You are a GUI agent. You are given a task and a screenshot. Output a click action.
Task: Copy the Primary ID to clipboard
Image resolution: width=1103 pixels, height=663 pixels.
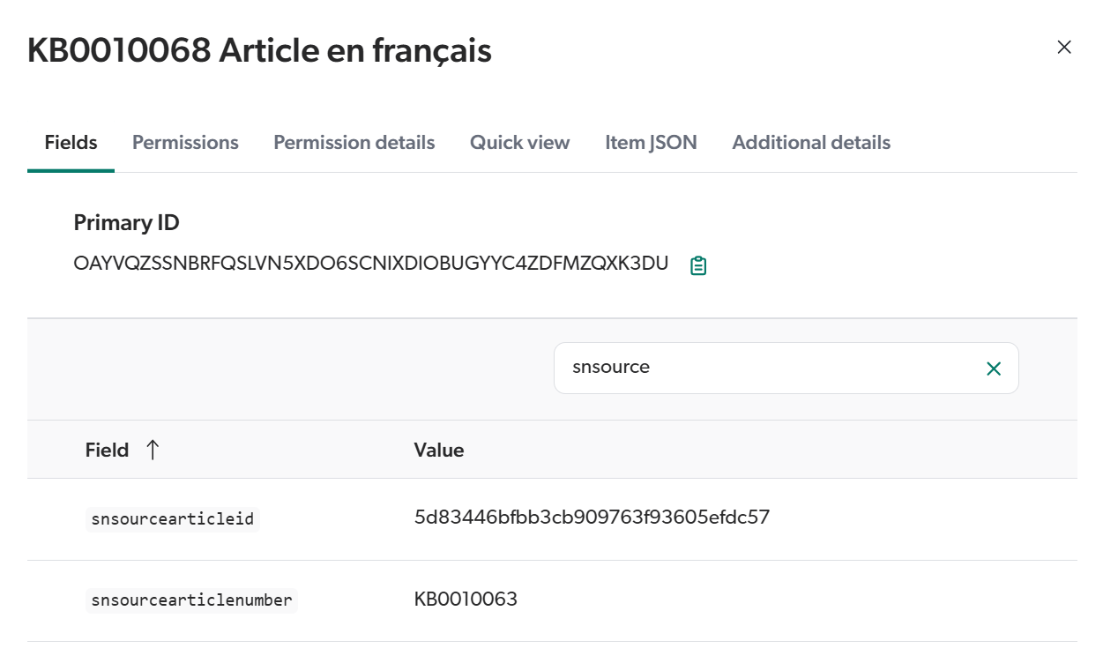(x=698, y=265)
